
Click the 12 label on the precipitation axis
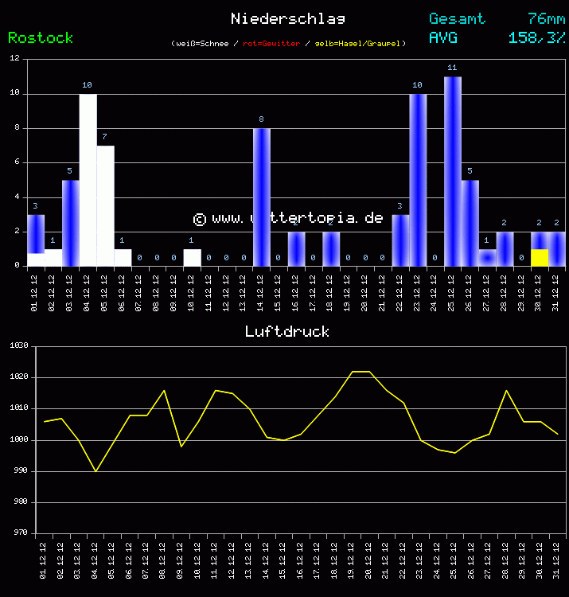(x=15, y=59)
